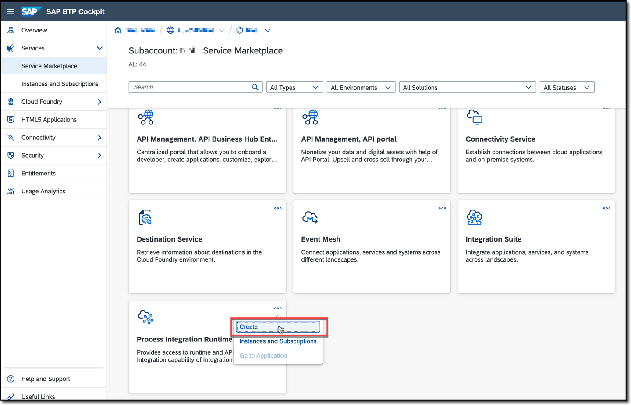Click the HTML5 Applications icon
This screenshot has height=405, width=631.
coord(11,120)
